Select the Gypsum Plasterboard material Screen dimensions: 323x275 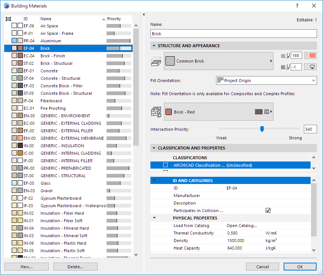[68, 198]
